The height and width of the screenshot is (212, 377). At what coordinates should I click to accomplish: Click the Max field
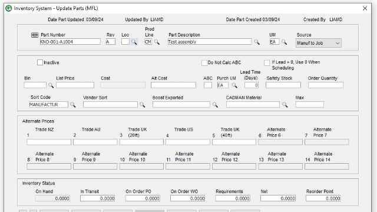pyautogui.click(x=310, y=105)
